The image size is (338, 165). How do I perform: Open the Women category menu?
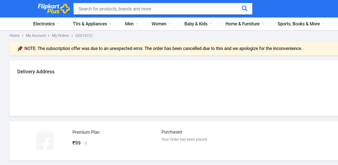coord(159,24)
